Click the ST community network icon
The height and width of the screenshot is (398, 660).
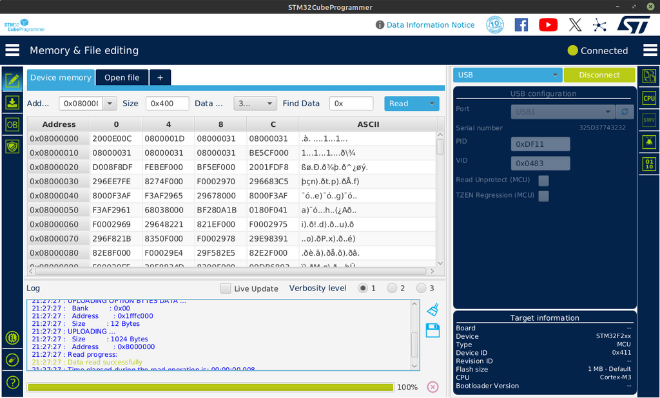[x=599, y=25]
